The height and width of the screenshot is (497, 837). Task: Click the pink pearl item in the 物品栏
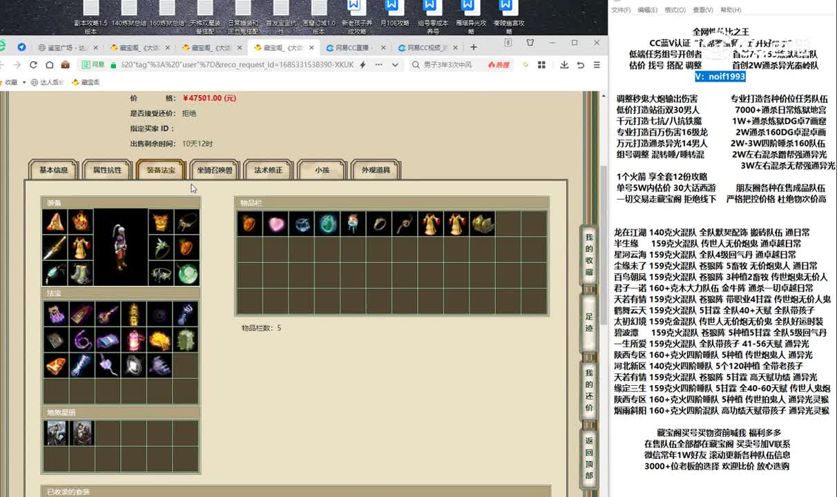point(275,223)
